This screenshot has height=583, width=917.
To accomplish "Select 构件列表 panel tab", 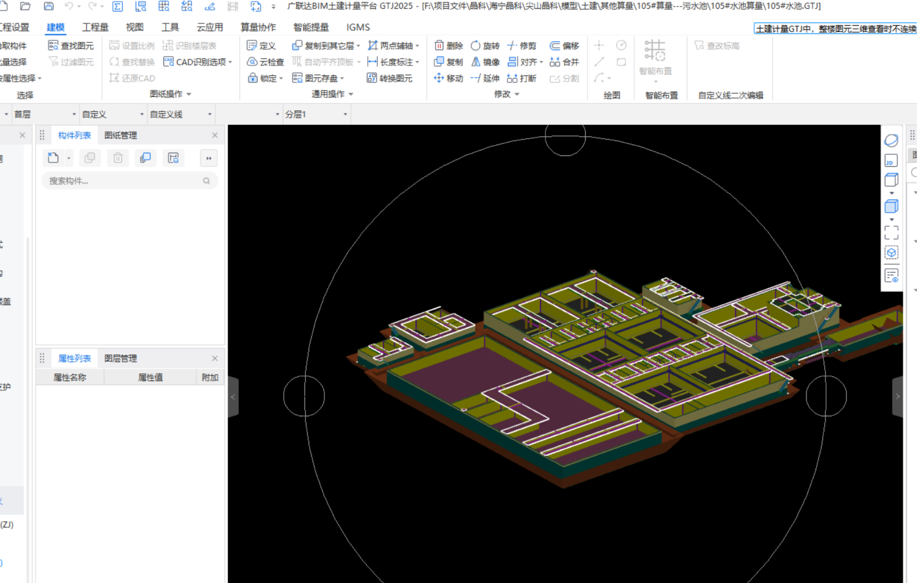I will pos(74,135).
